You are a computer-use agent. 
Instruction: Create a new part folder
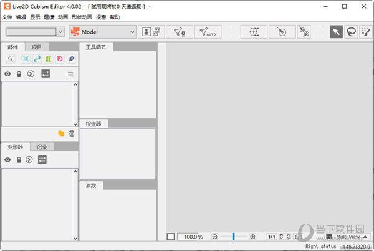tap(61, 134)
